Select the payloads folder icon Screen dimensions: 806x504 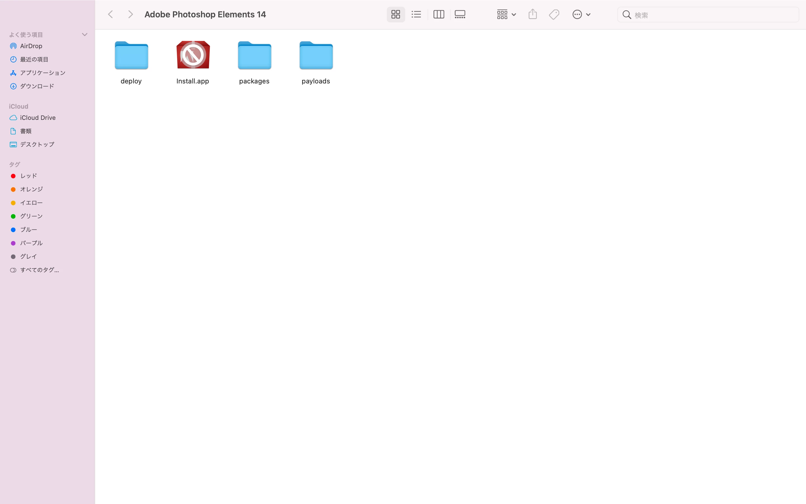316,56
